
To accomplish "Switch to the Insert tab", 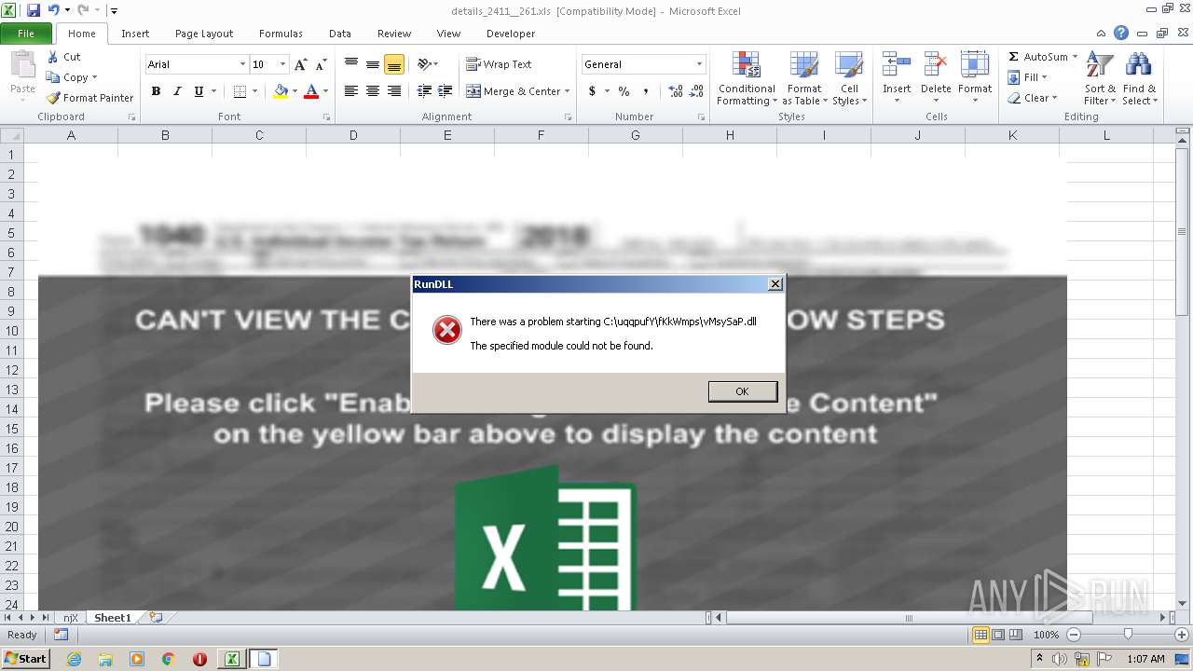I will click(135, 34).
